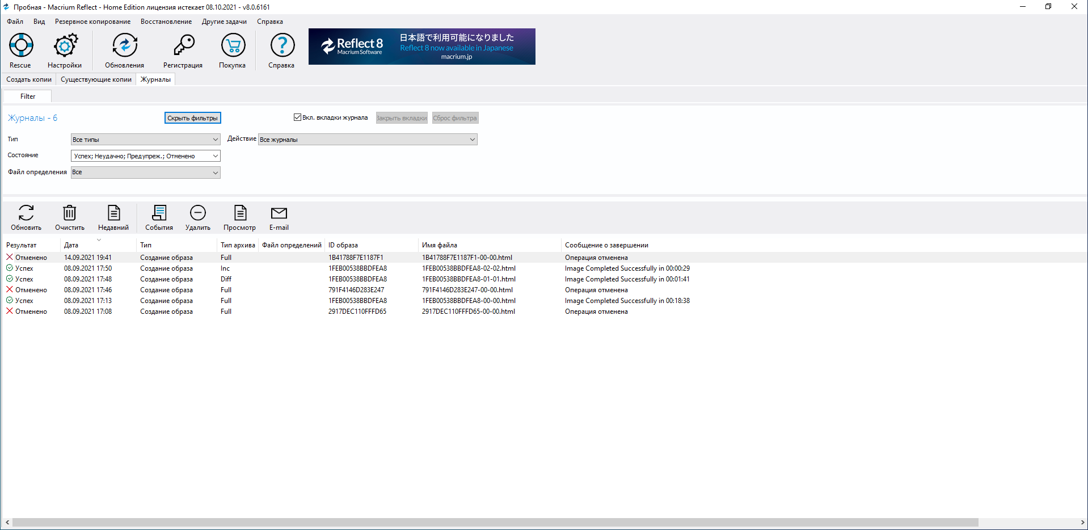Click success icon for 08.09.2021 17:13 row
This screenshot has height=530, width=1088.
(10, 300)
